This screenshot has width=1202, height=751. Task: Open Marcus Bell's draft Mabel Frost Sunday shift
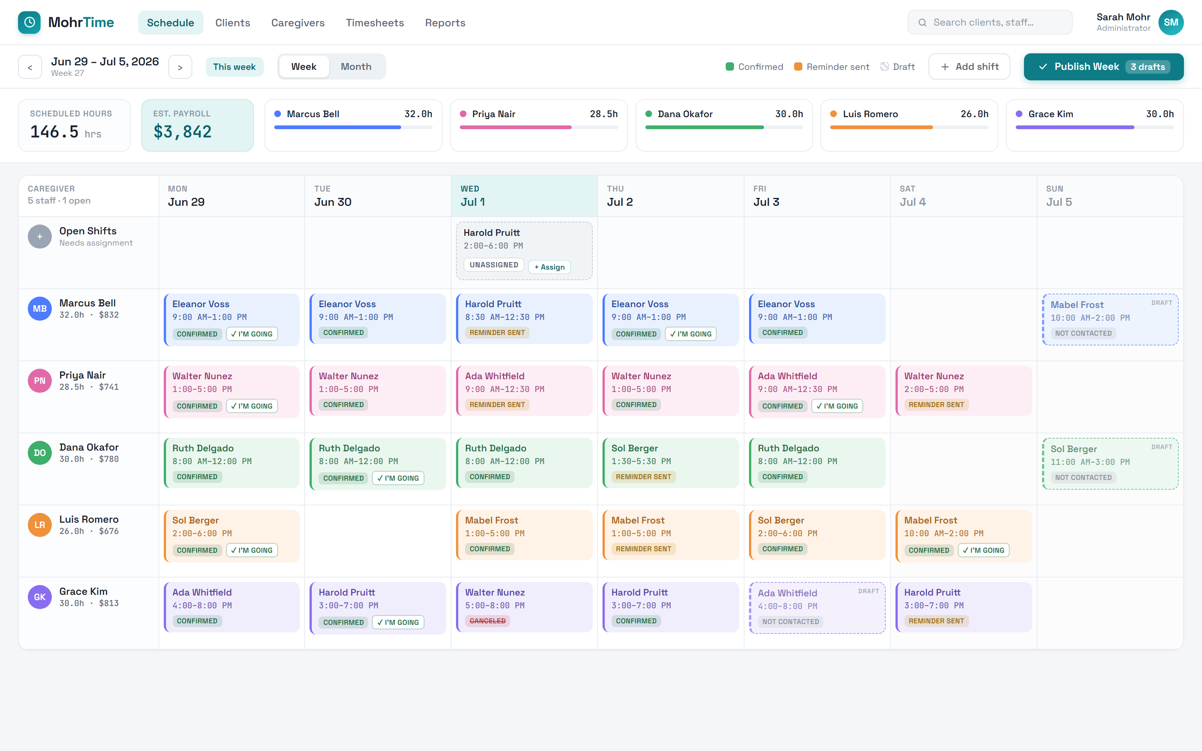[1110, 320]
